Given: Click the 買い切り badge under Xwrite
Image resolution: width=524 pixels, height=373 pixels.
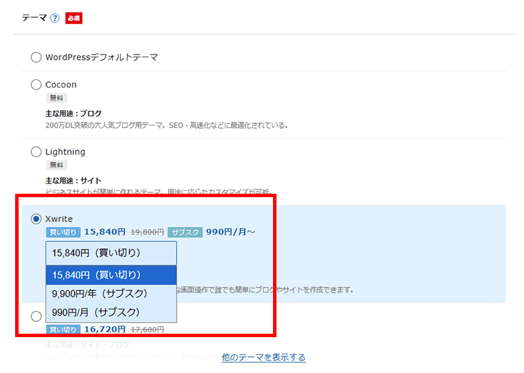Looking at the screenshot, I should (63, 232).
